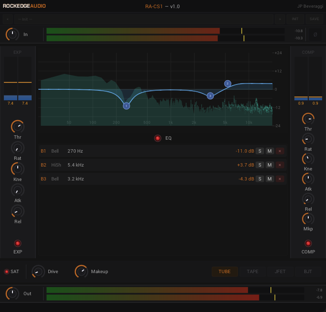Click the phase invert Ø button

(315, 35)
